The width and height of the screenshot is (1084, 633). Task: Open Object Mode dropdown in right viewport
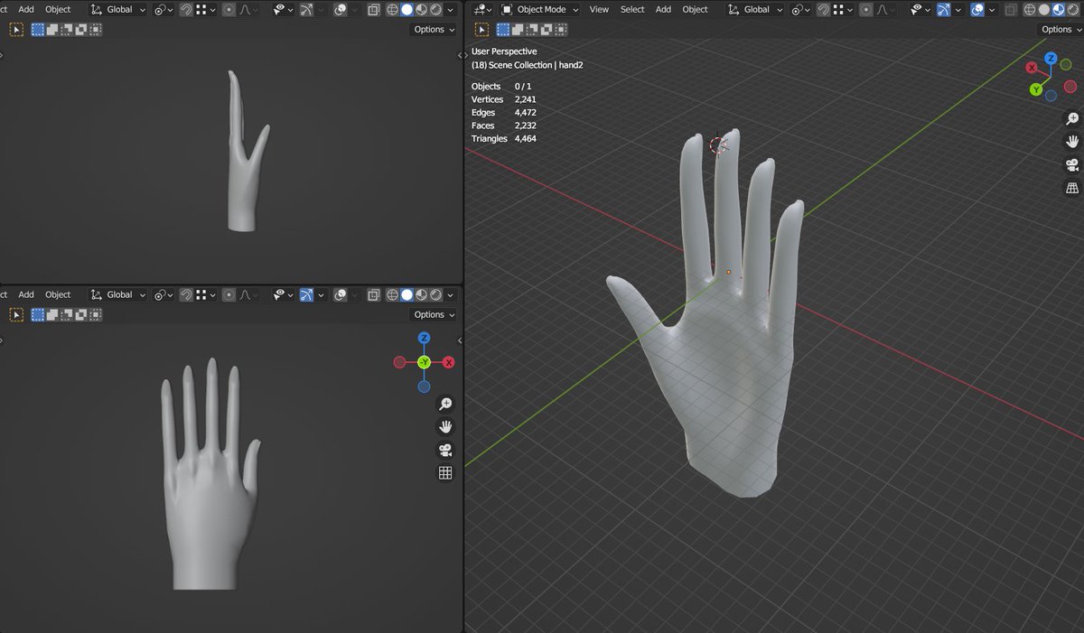tap(540, 9)
